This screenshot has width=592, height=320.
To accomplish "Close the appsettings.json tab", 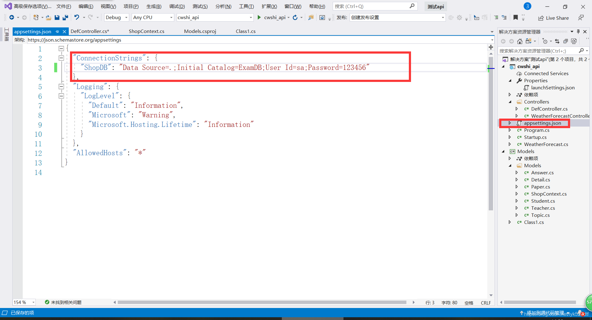I will 64,31.
